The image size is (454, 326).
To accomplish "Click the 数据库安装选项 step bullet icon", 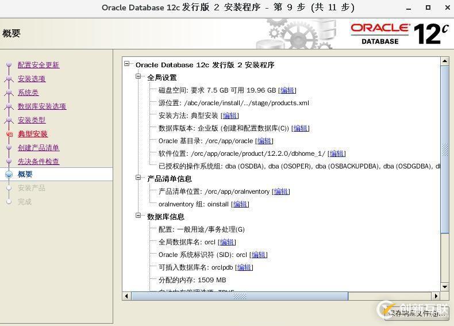I will (9, 106).
